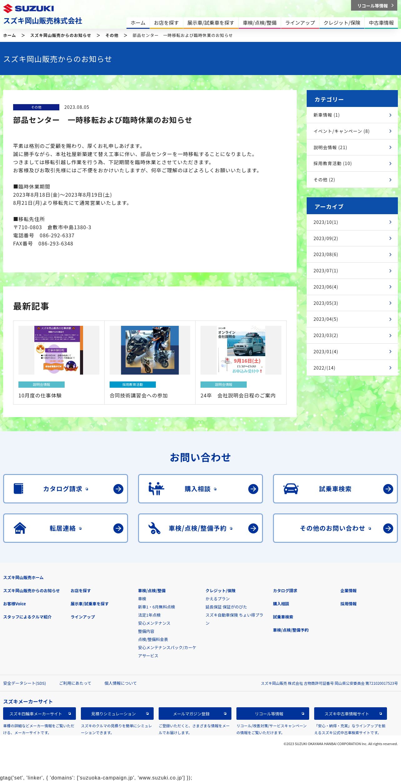Click breadcrumb その他 link

[112, 35]
